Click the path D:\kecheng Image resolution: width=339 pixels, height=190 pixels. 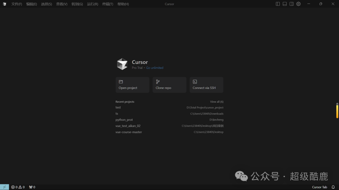[x=216, y=120]
